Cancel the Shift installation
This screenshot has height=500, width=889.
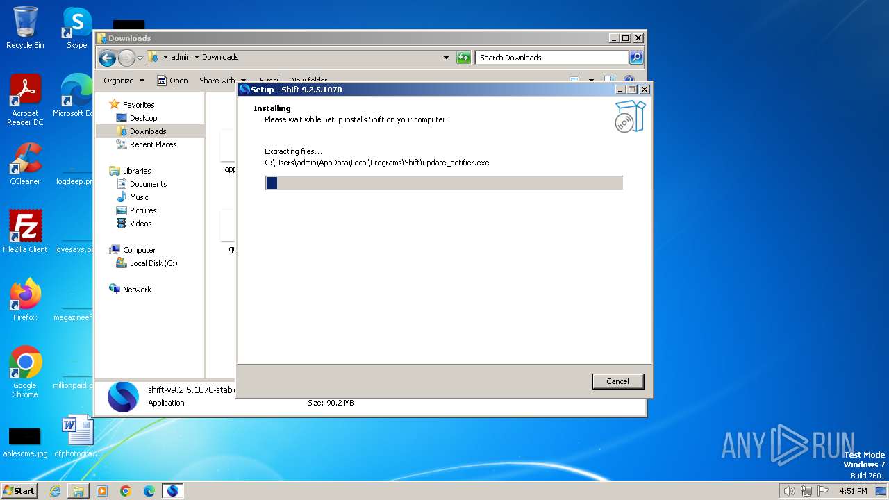tap(617, 381)
